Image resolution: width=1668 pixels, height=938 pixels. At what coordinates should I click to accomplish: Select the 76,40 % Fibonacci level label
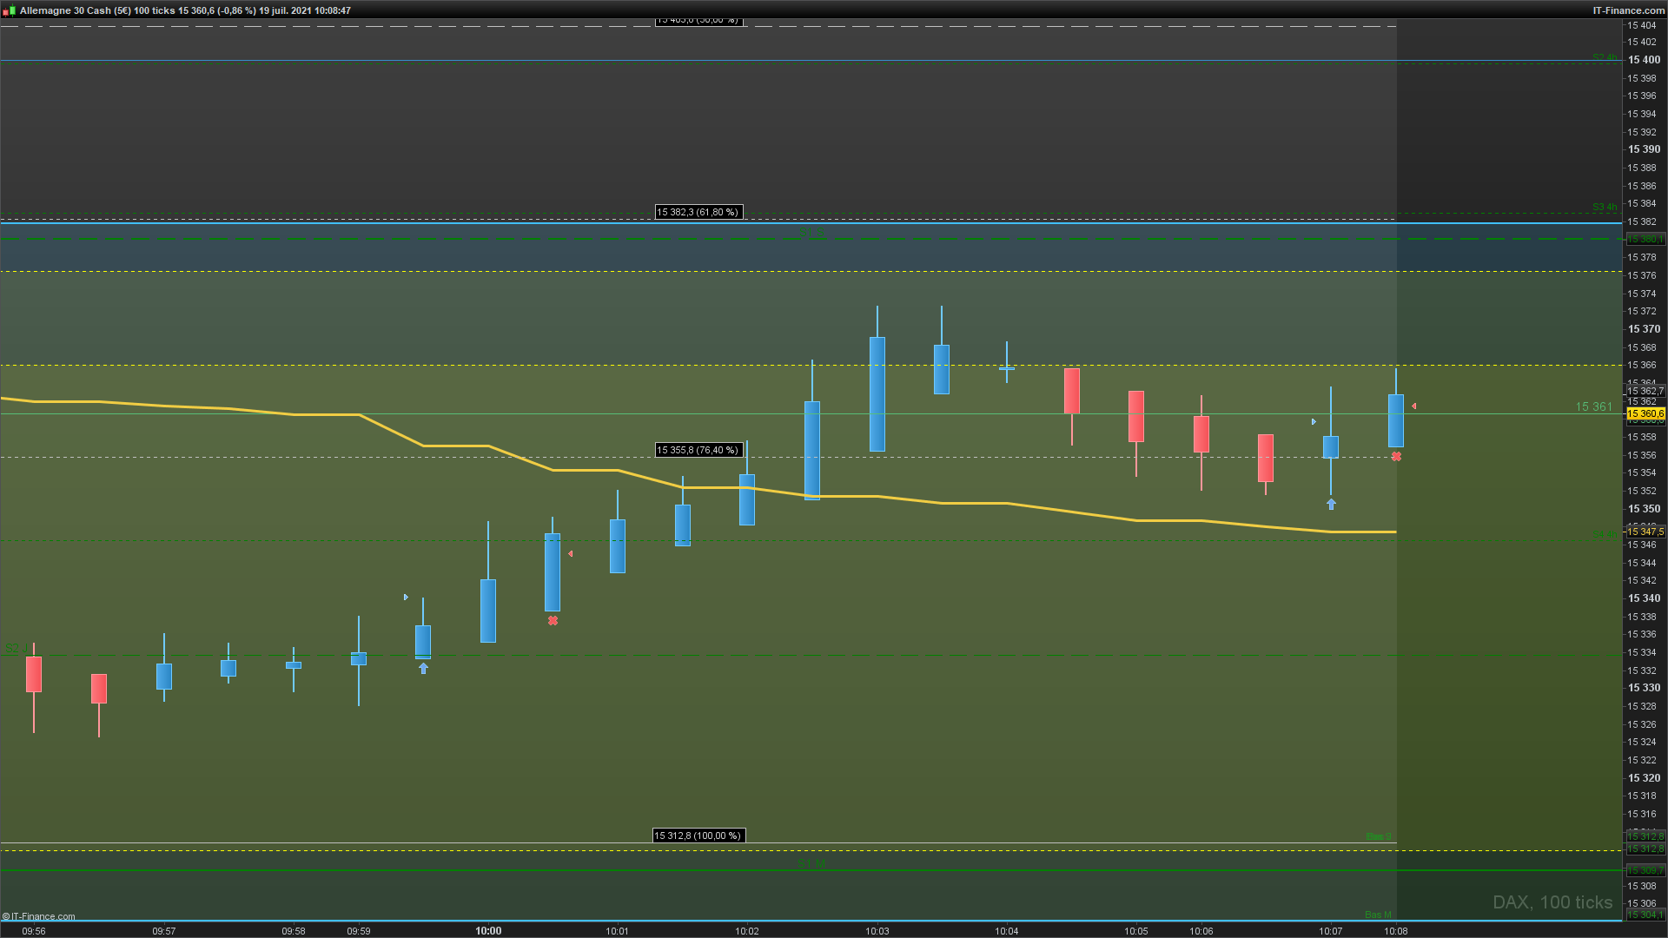pyautogui.click(x=698, y=451)
